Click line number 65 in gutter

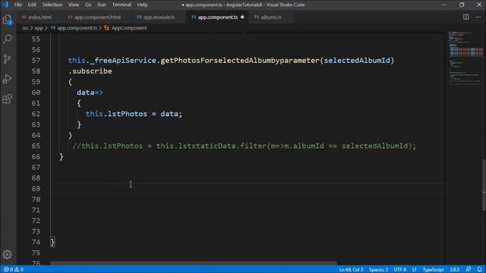click(x=36, y=146)
